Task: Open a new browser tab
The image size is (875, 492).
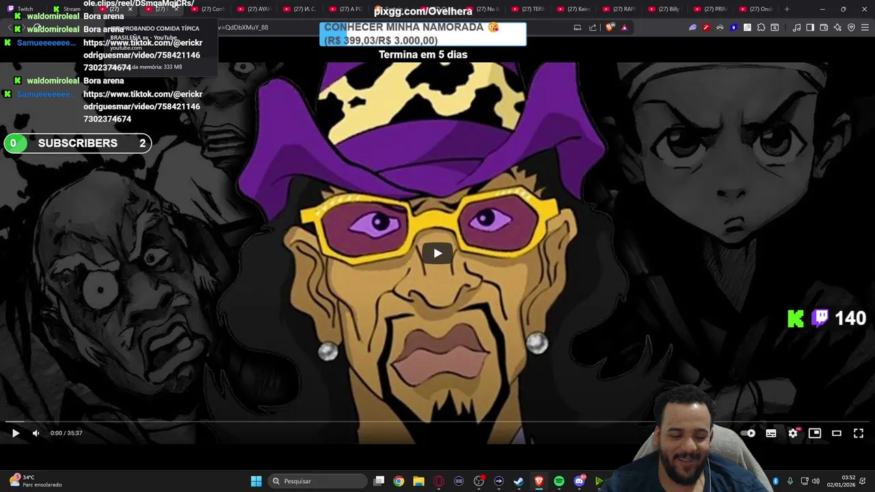Action: [787, 9]
